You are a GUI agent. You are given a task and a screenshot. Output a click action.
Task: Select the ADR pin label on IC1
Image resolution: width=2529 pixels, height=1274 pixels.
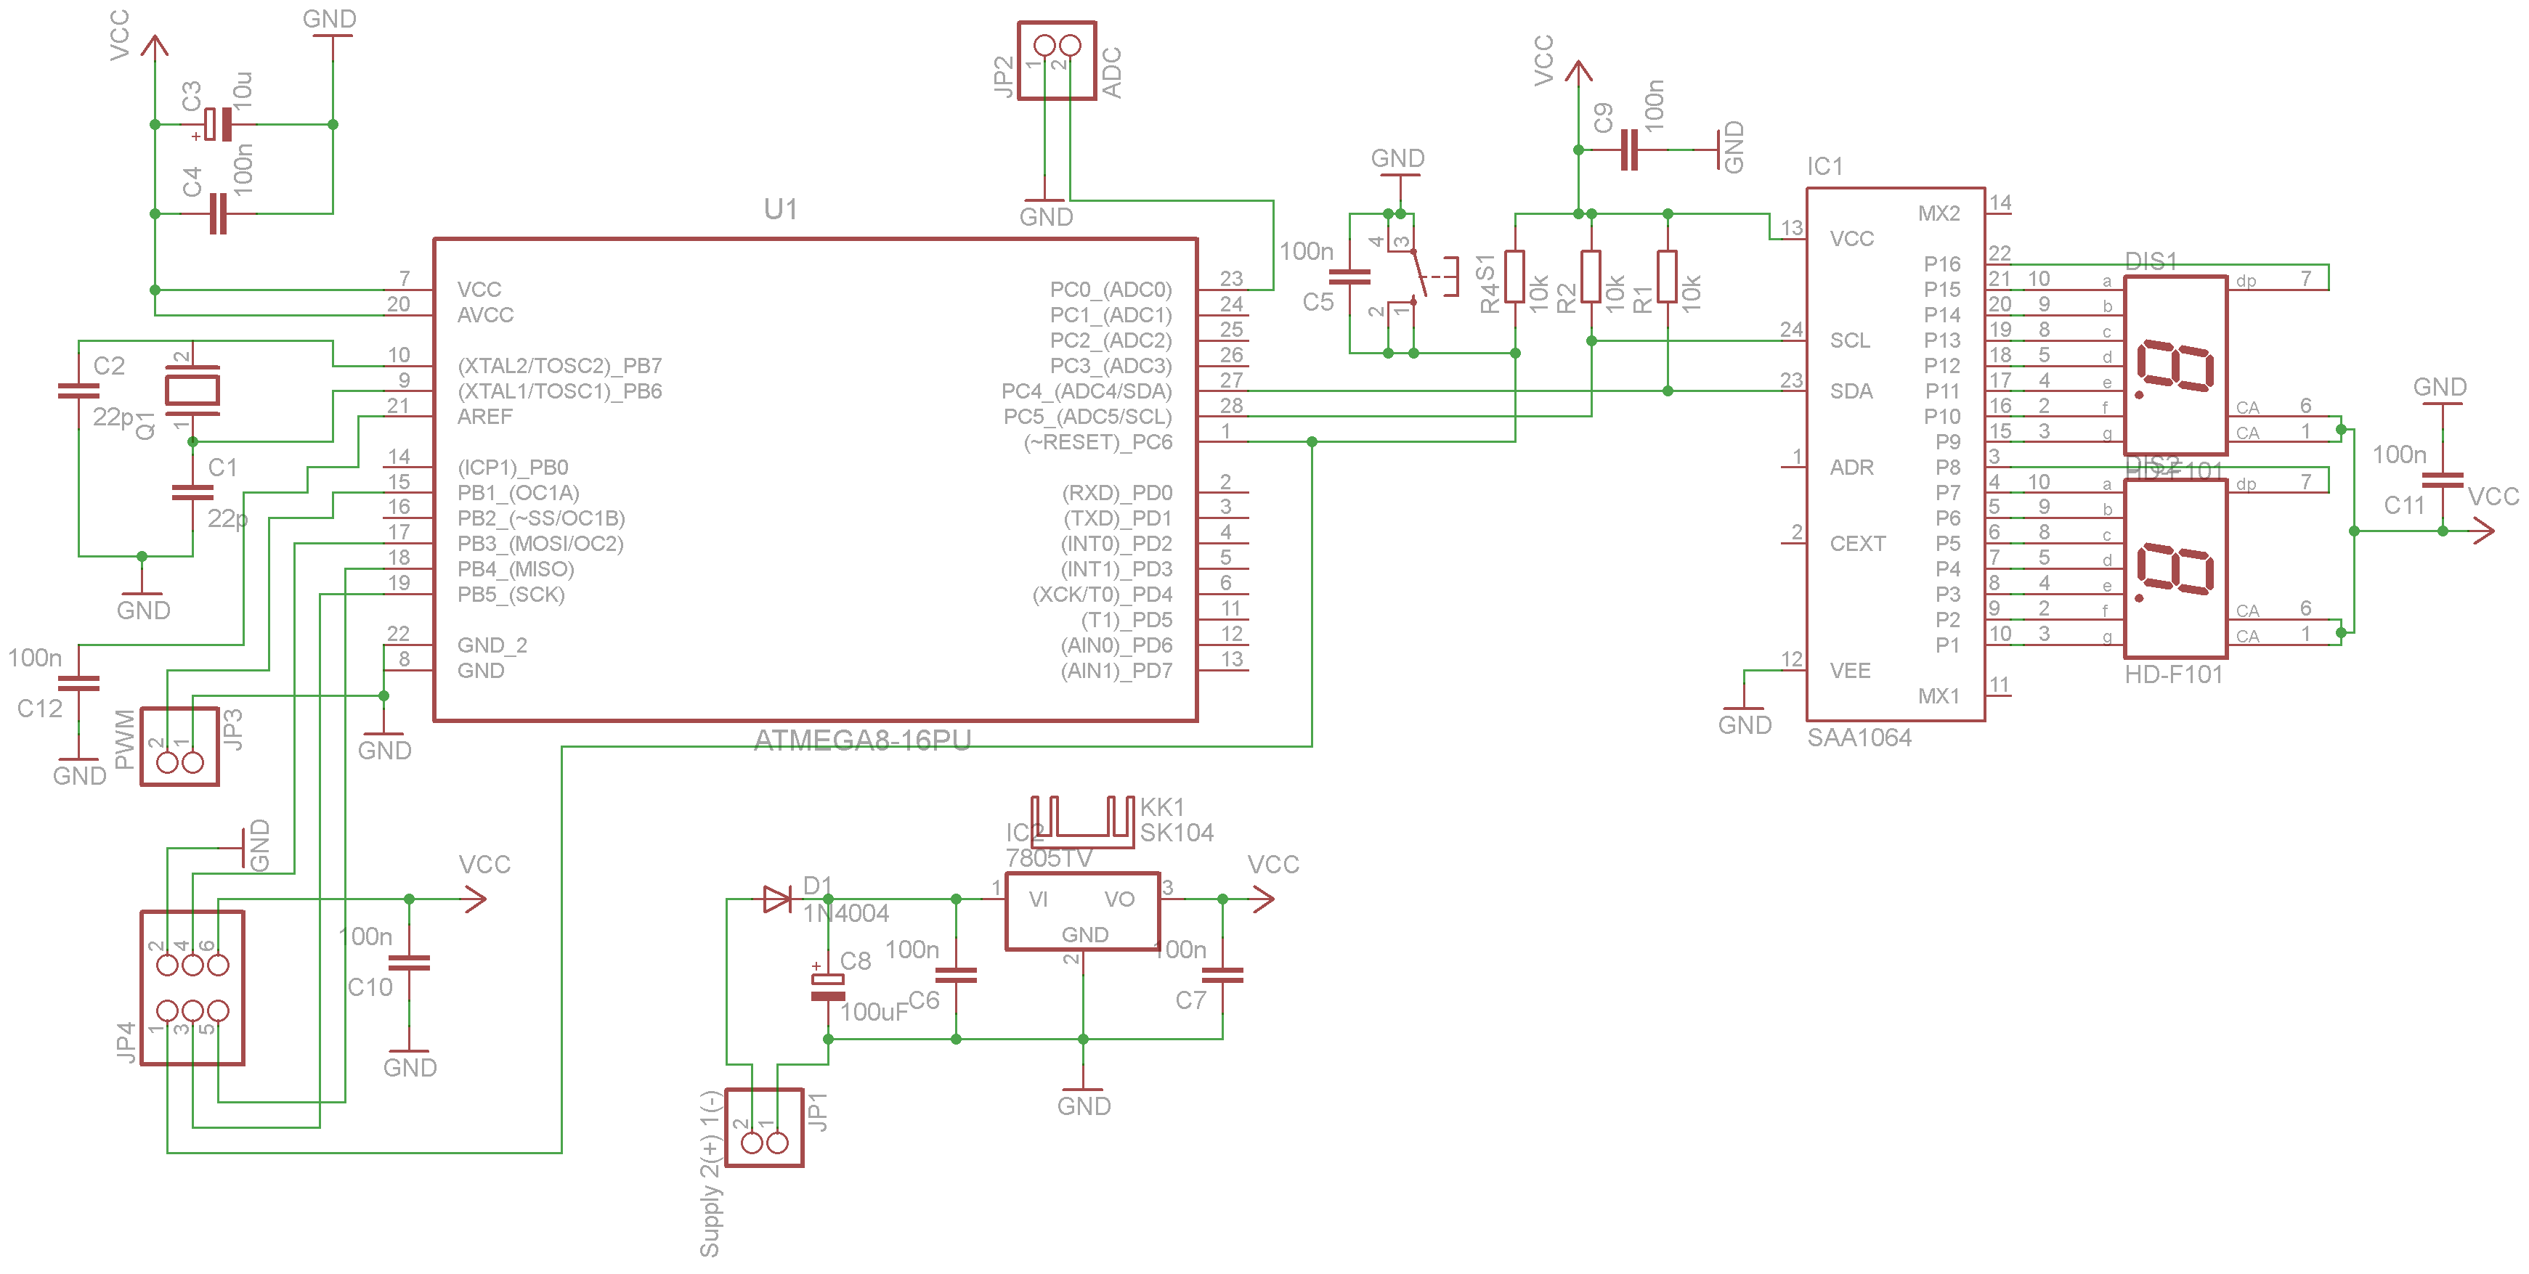[1851, 467]
